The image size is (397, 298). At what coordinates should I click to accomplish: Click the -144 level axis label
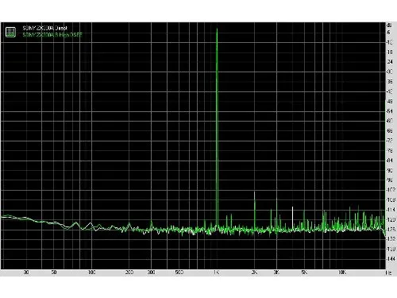pyautogui.click(x=391, y=258)
